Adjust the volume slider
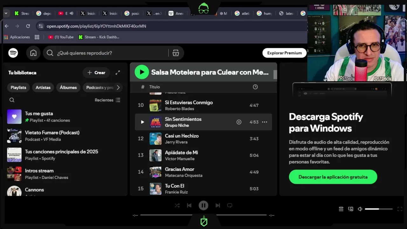The image size is (407, 229). [379, 209]
